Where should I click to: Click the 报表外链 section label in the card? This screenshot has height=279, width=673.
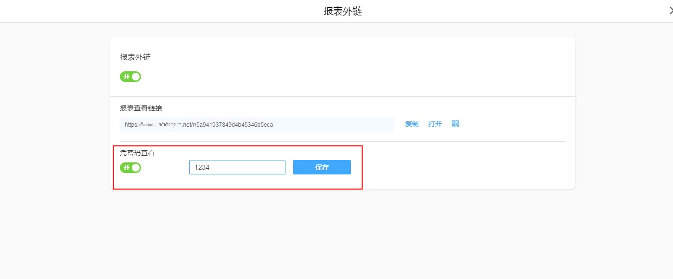[135, 57]
